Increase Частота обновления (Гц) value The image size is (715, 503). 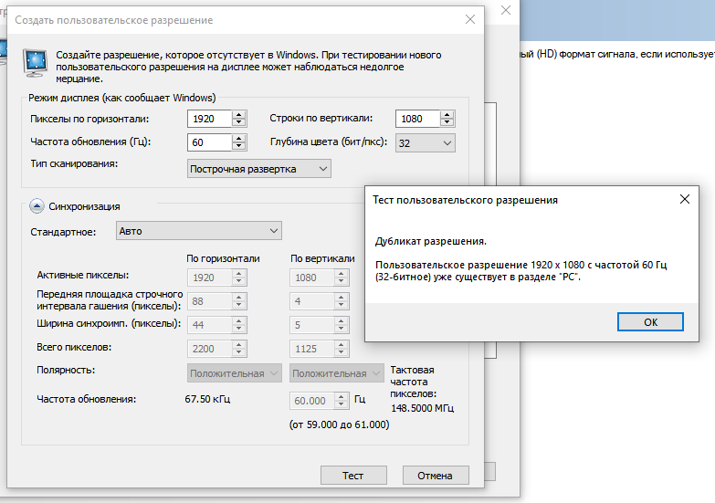(239, 138)
